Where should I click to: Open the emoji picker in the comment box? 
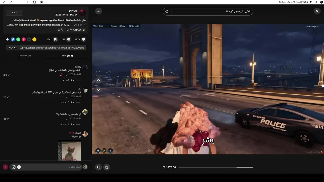(x=14, y=167)
